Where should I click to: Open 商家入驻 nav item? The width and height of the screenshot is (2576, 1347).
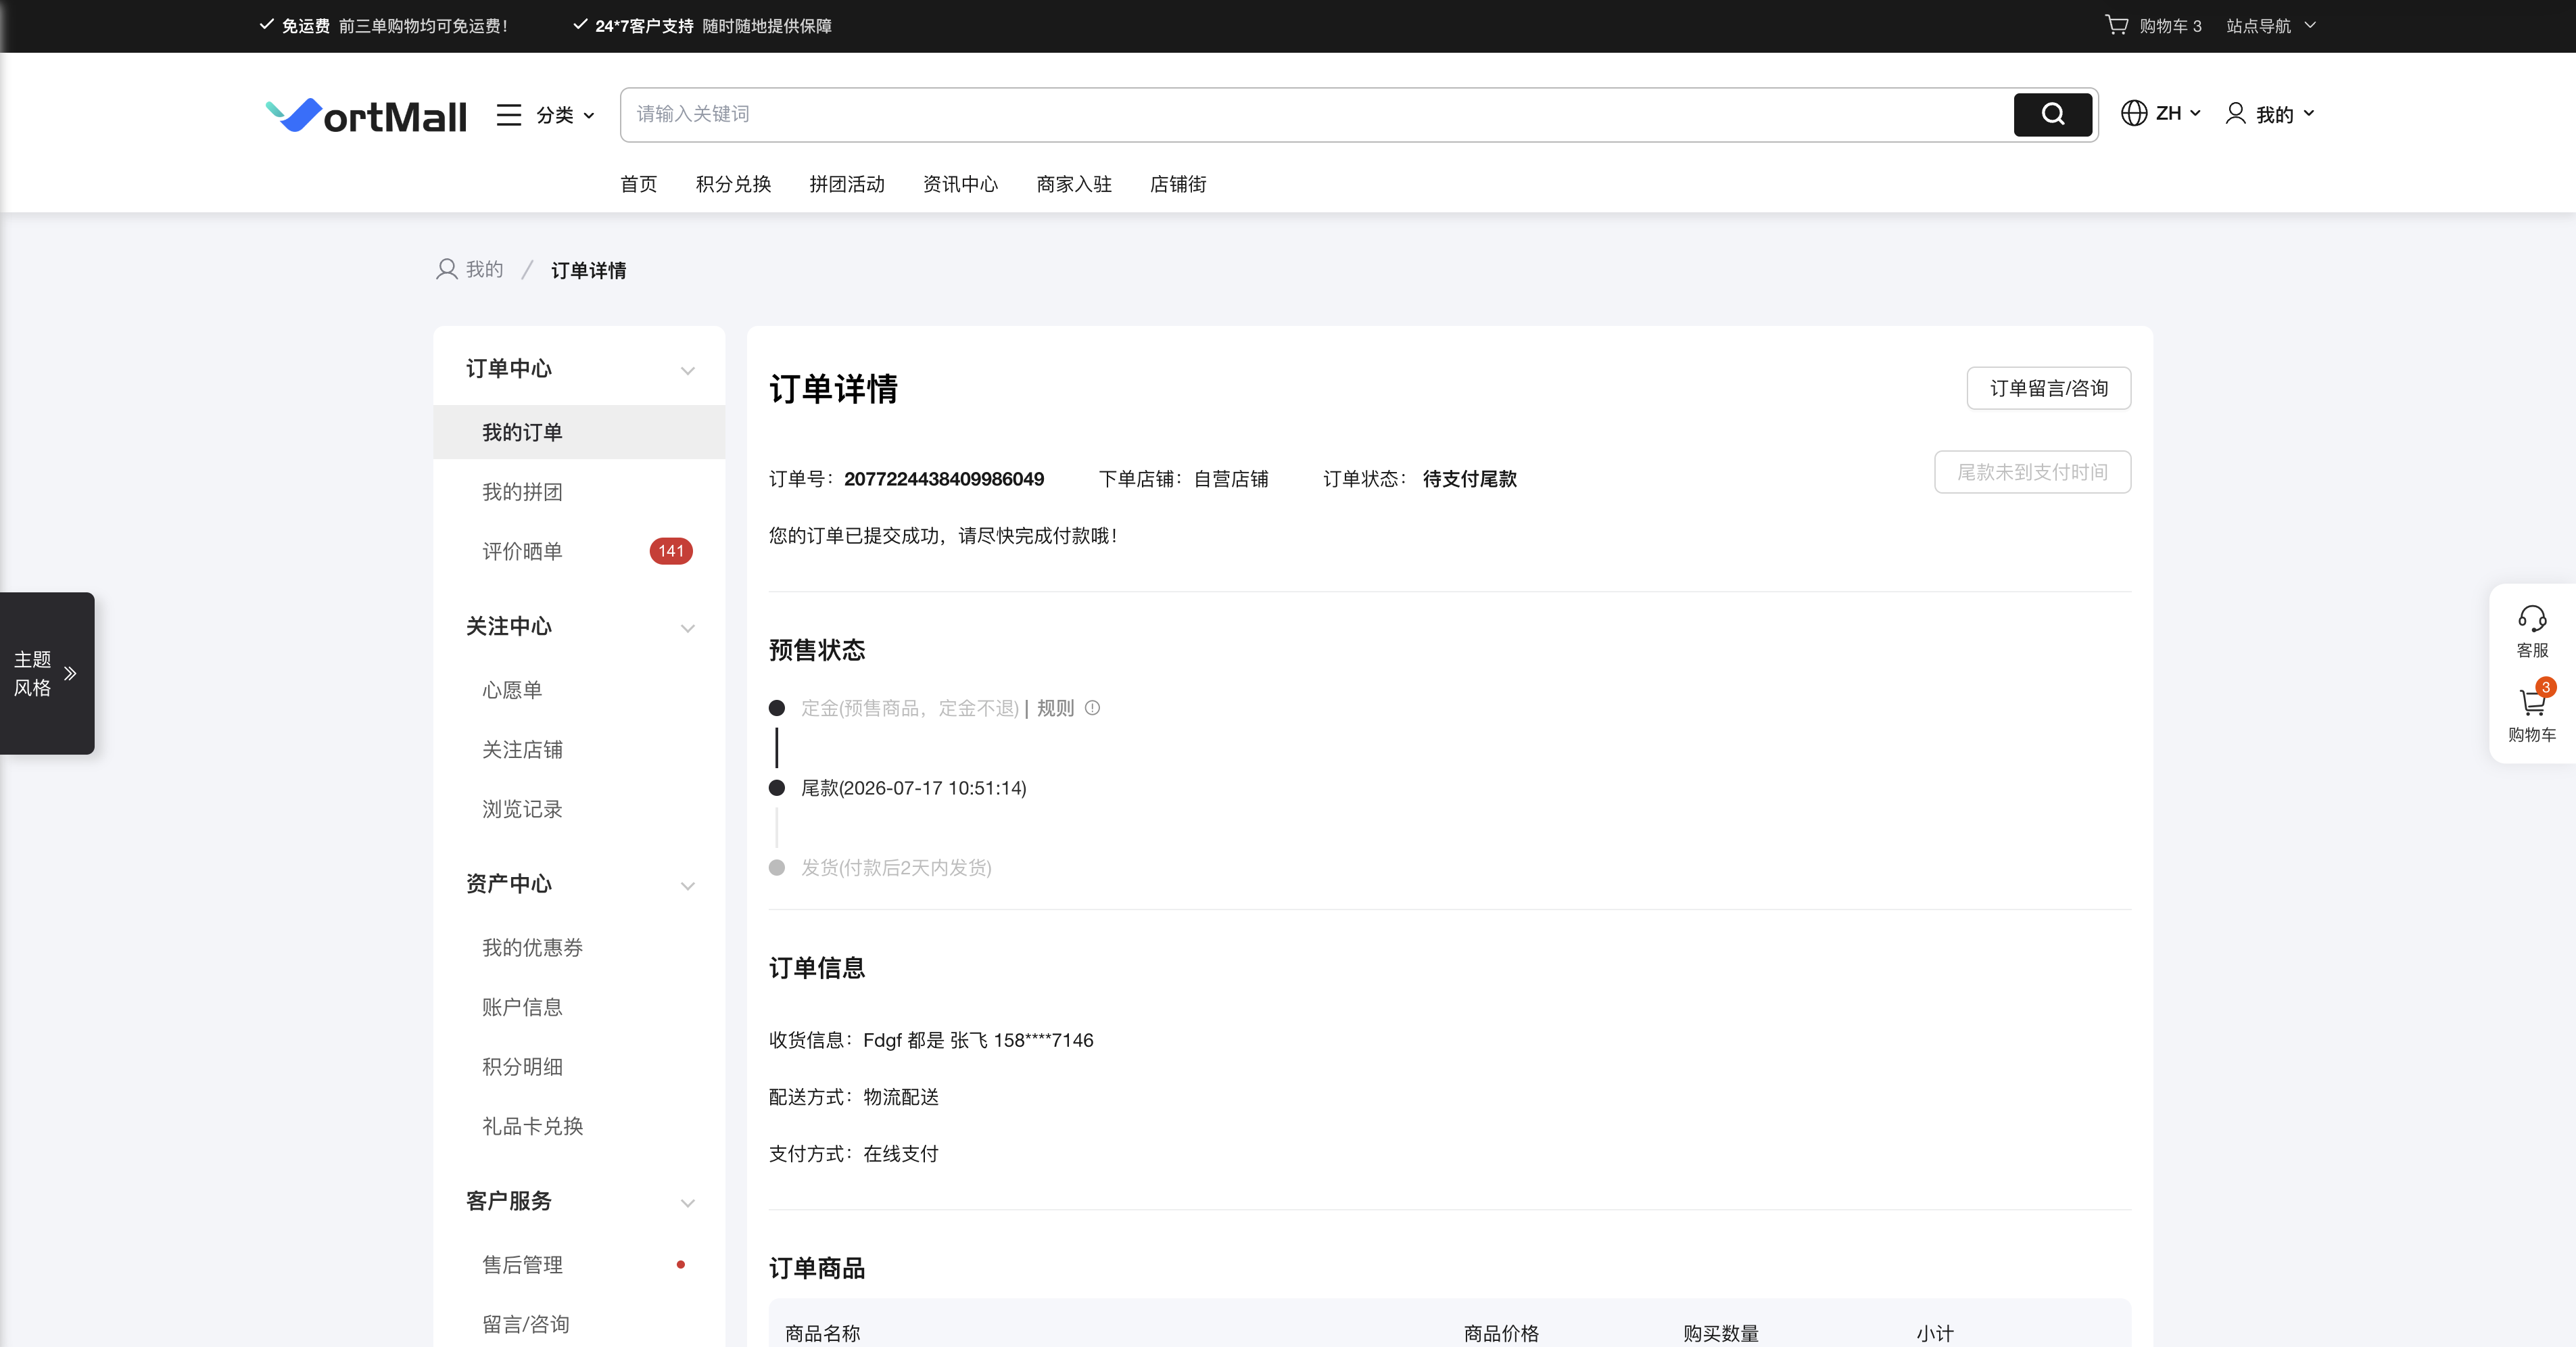1074,184
